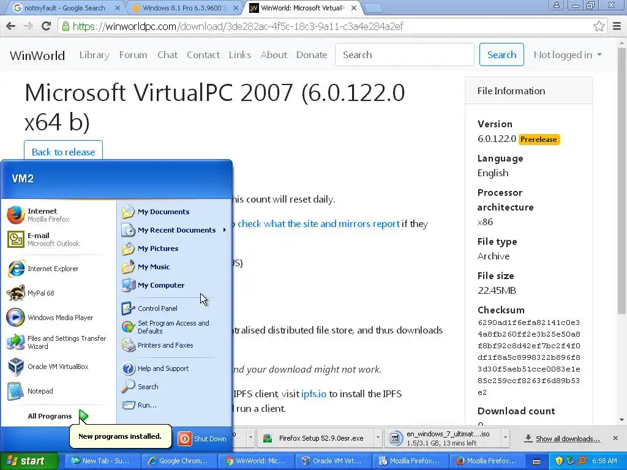Click keyboard tray icon in taskbar

(x=536, y=461)
